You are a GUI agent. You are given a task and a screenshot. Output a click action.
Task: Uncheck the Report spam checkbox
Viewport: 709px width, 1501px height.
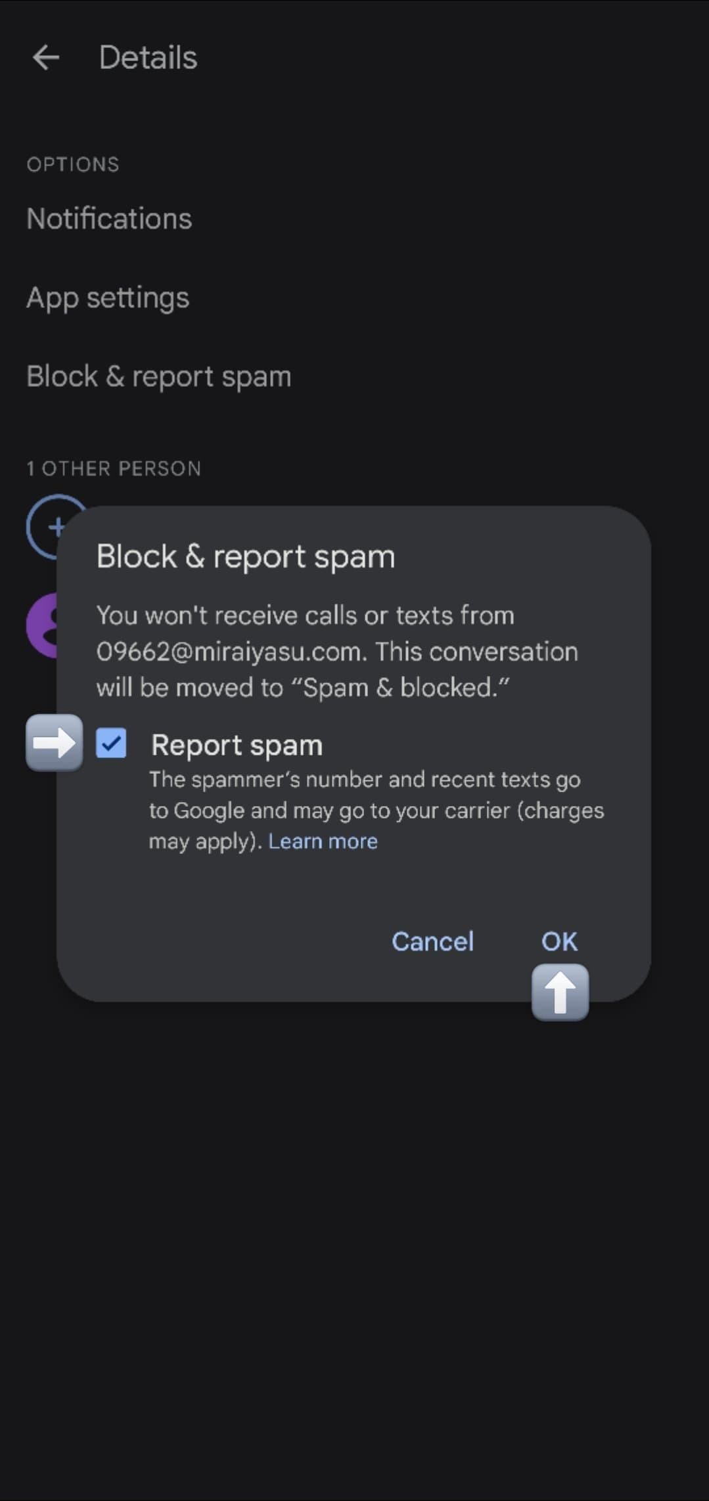pos(111,744)
